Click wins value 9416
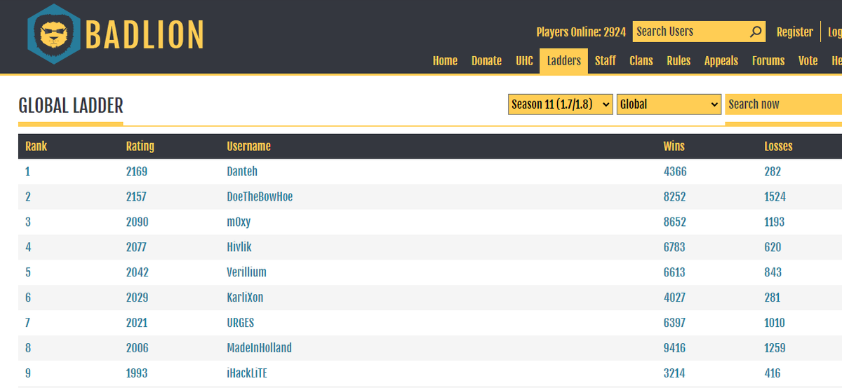This screenshot has height=388, width=842. 674,348
